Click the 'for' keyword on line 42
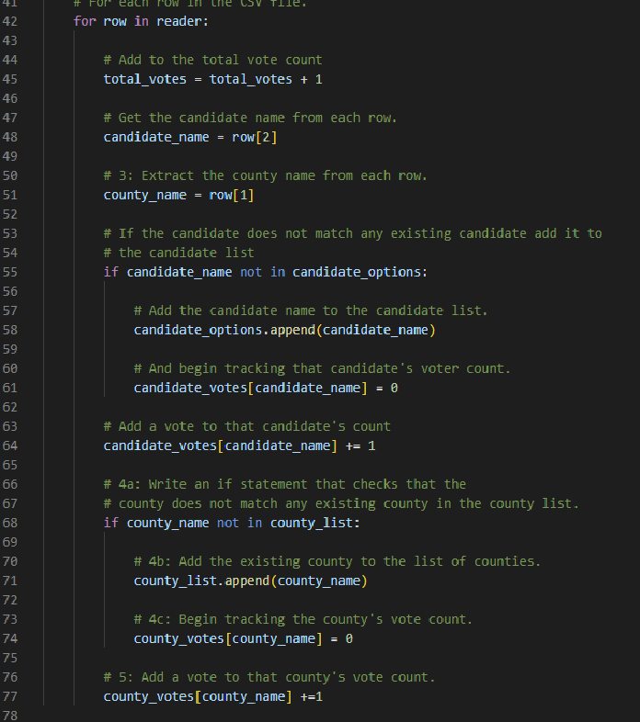 pyautogui.click(x=85, y=22)
